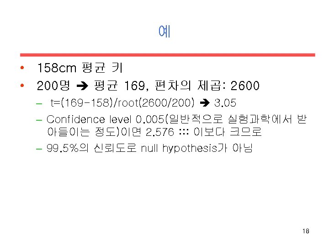
Task: Click the first orange bullet point
Action: point(22,68)
